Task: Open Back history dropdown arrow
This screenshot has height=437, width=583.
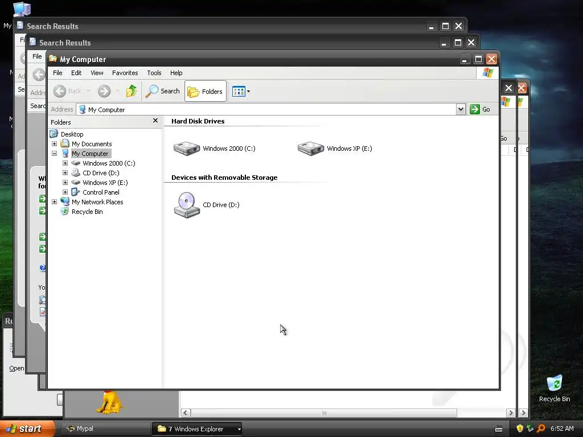Action: (x=88, y=91)
